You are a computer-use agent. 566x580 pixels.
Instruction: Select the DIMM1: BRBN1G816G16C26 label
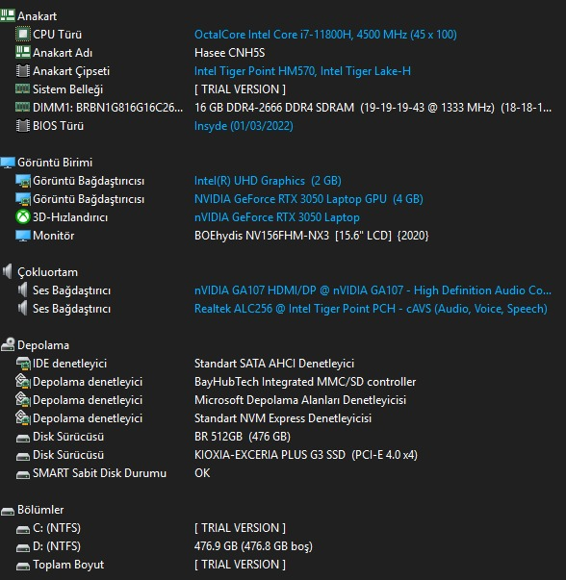[x=108, y=108]
